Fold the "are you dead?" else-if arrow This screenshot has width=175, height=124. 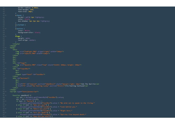click(x=6, y=113)
